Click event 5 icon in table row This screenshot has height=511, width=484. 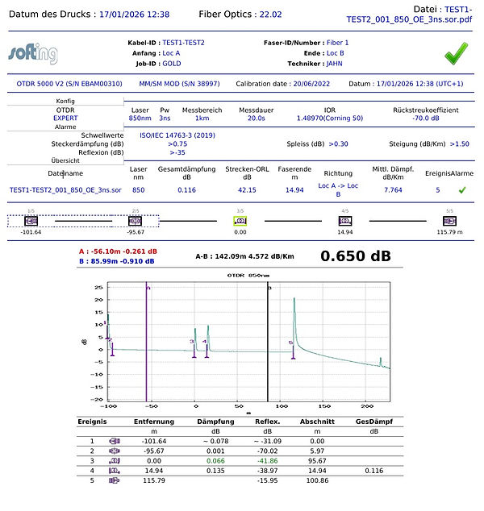(115, 480)
